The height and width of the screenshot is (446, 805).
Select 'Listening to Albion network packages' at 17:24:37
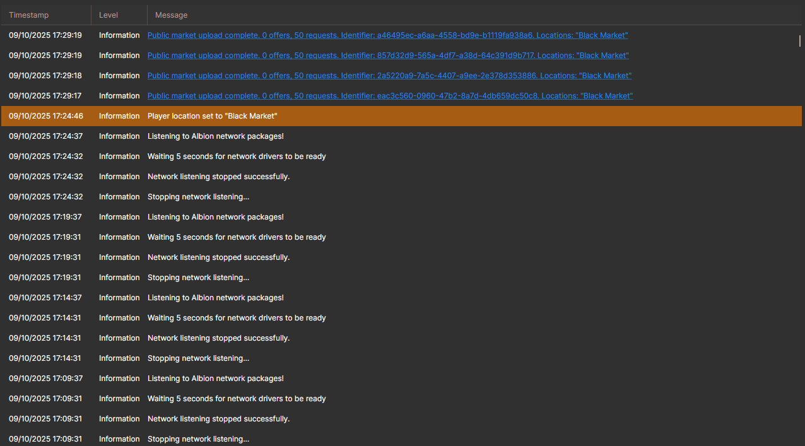(x=215, y=136)
